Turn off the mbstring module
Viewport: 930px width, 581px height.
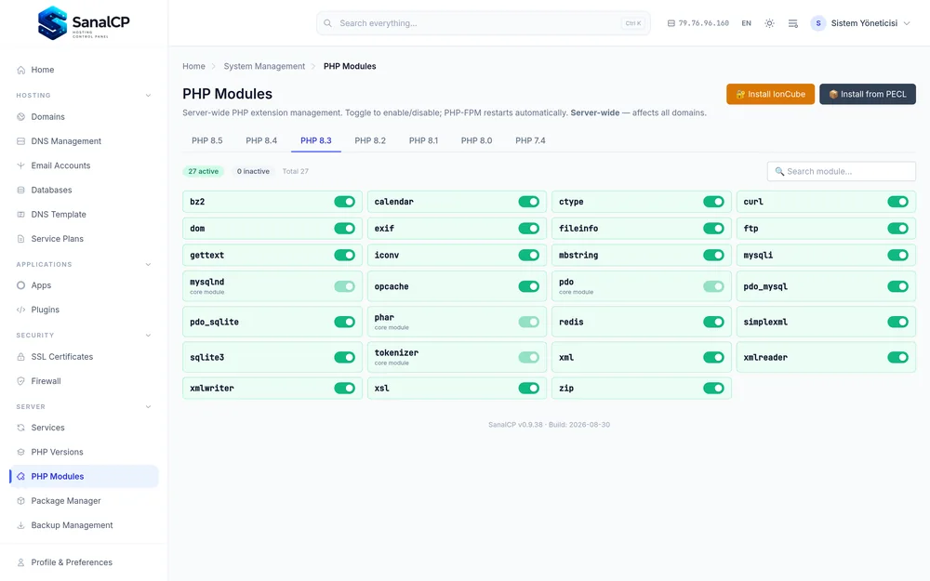[713, 255]
